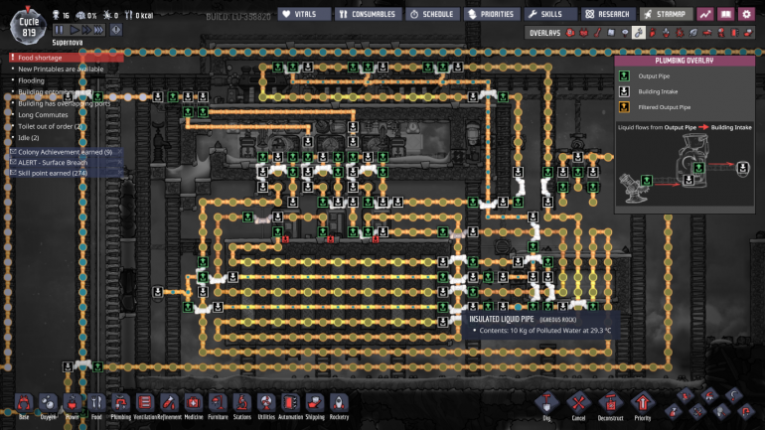Open the Ventilation build category
Screen dimensions: 765x430
[x=145, y=405]
